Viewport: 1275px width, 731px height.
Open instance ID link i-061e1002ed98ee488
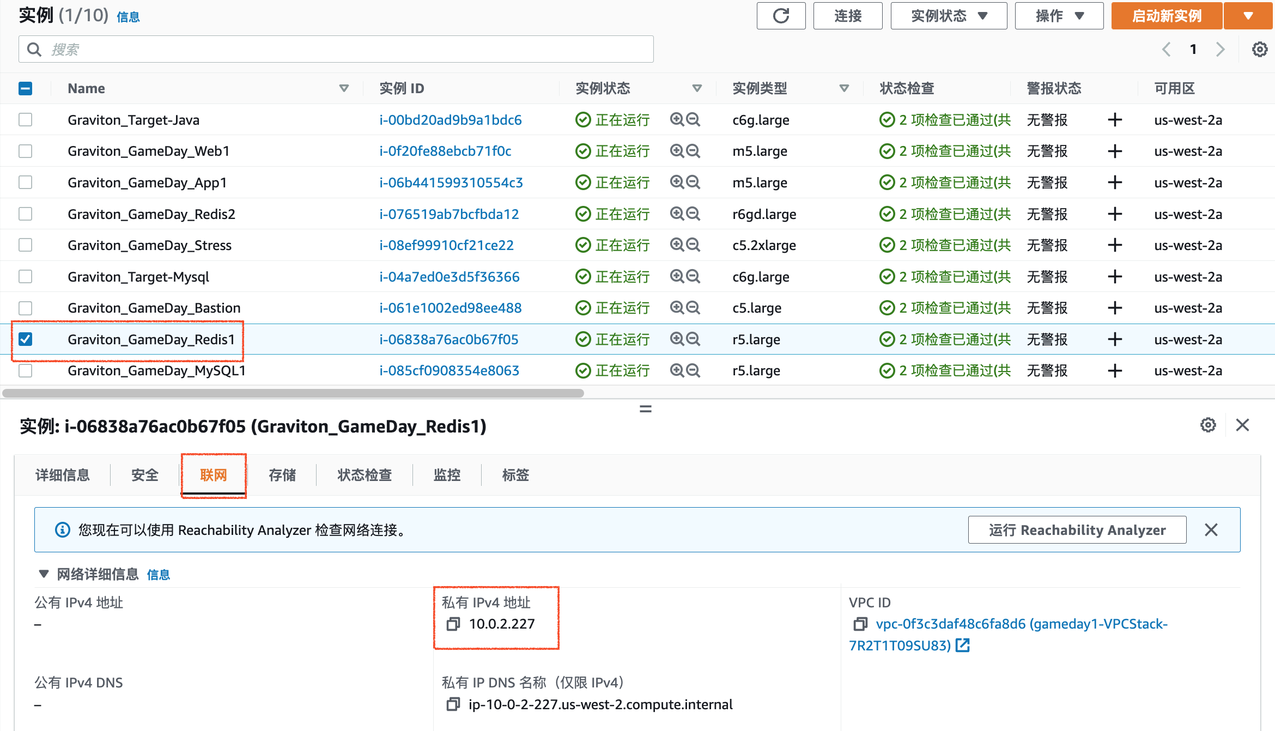[x=450, y=308]
